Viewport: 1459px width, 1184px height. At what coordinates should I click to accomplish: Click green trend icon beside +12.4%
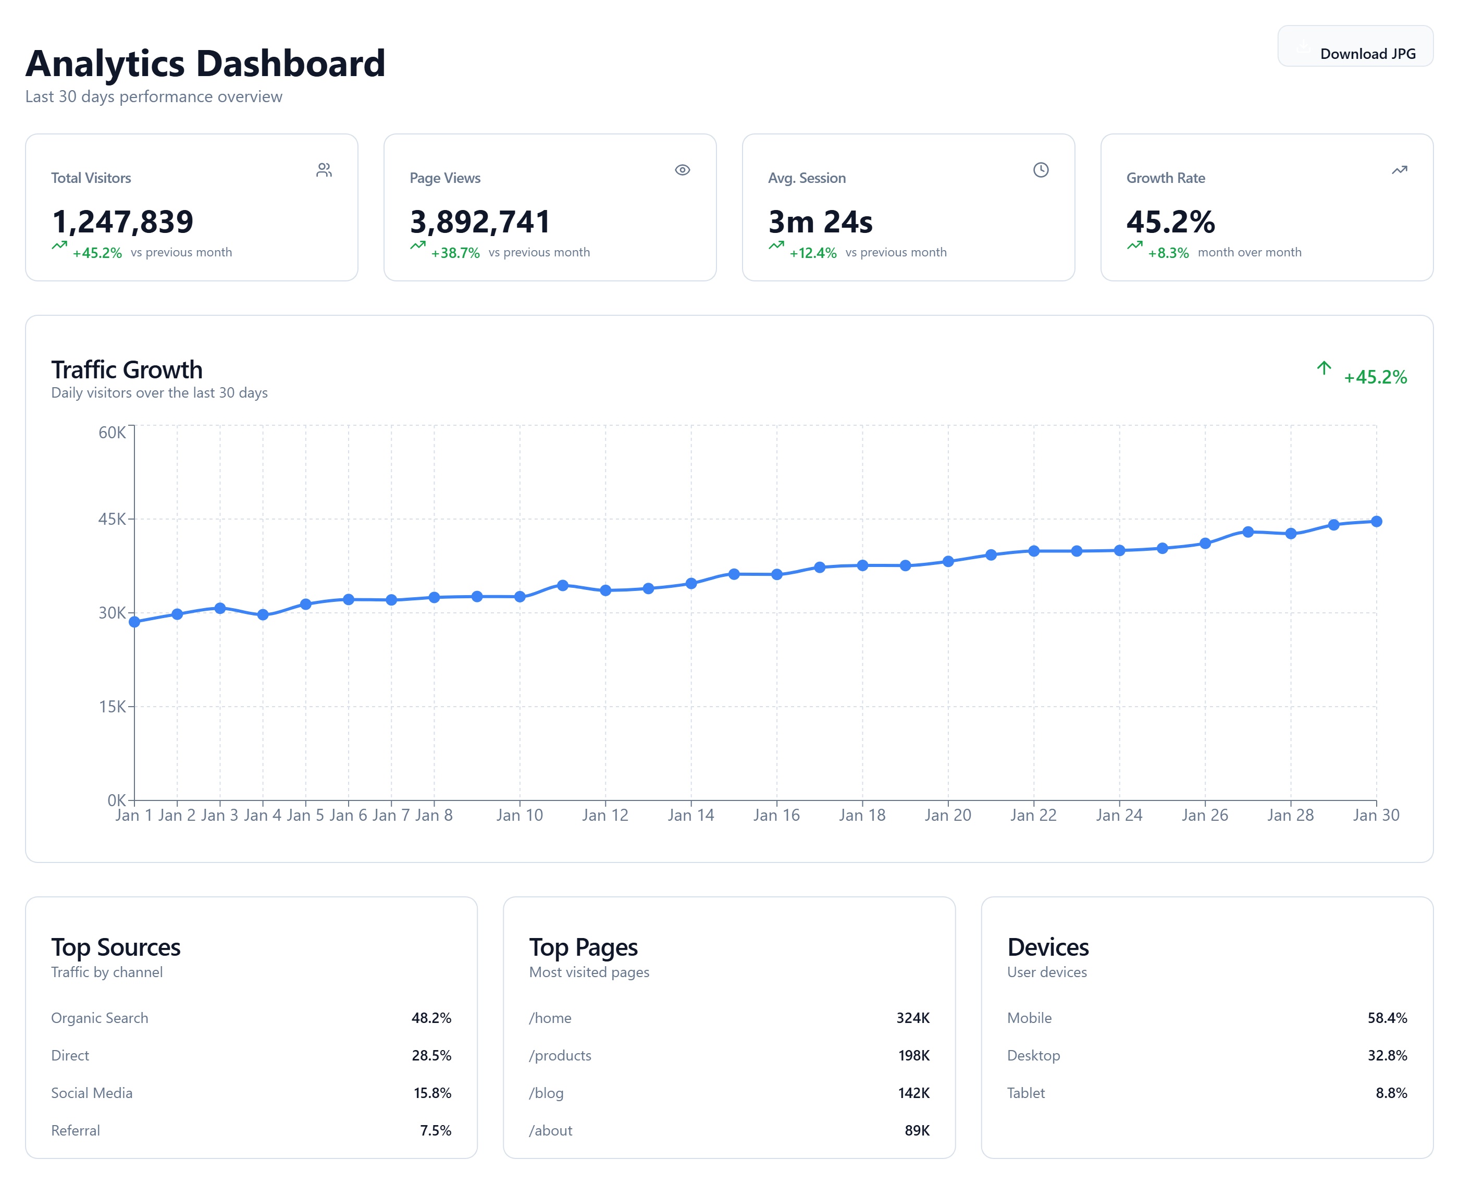pyautogui.click(x=776, y=245)
